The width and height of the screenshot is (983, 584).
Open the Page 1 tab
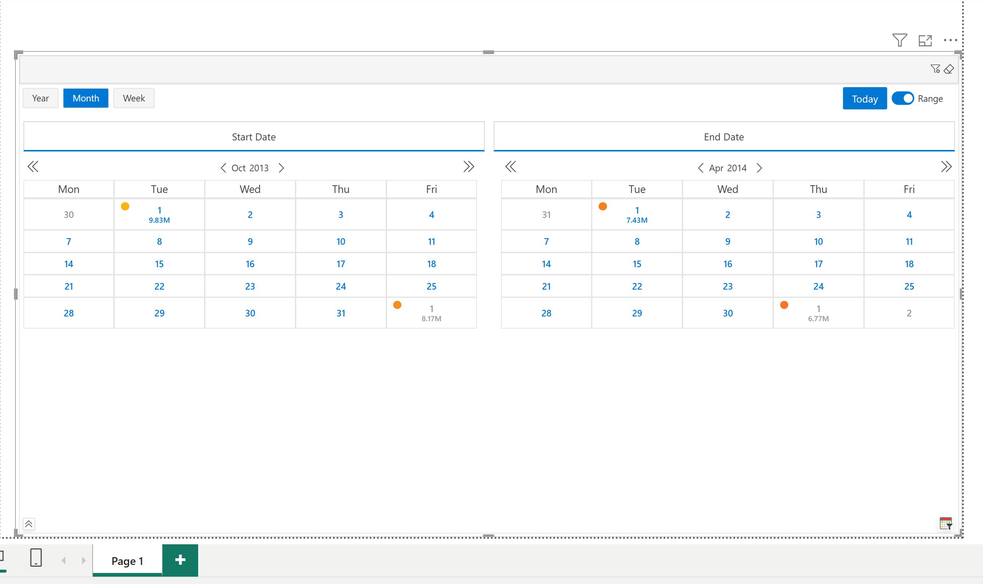click(127, 561)
